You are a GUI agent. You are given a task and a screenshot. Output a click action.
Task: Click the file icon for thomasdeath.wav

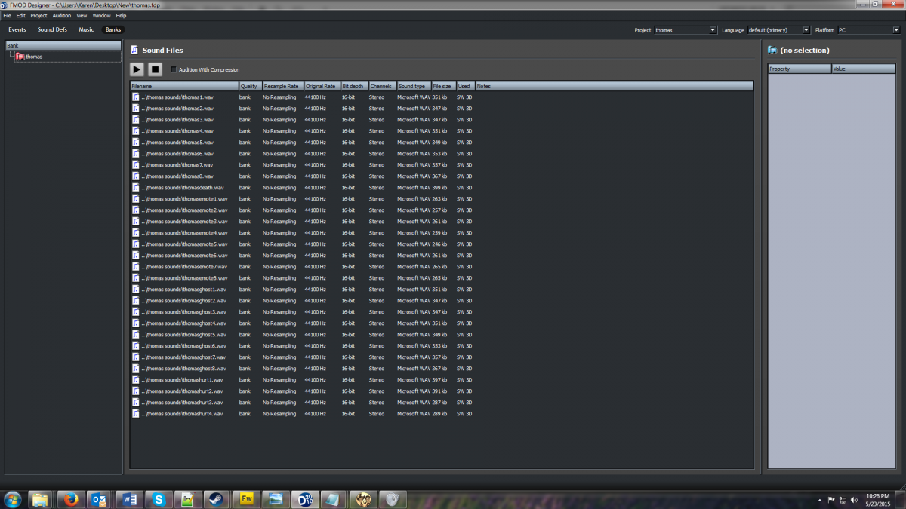point(136,188)
